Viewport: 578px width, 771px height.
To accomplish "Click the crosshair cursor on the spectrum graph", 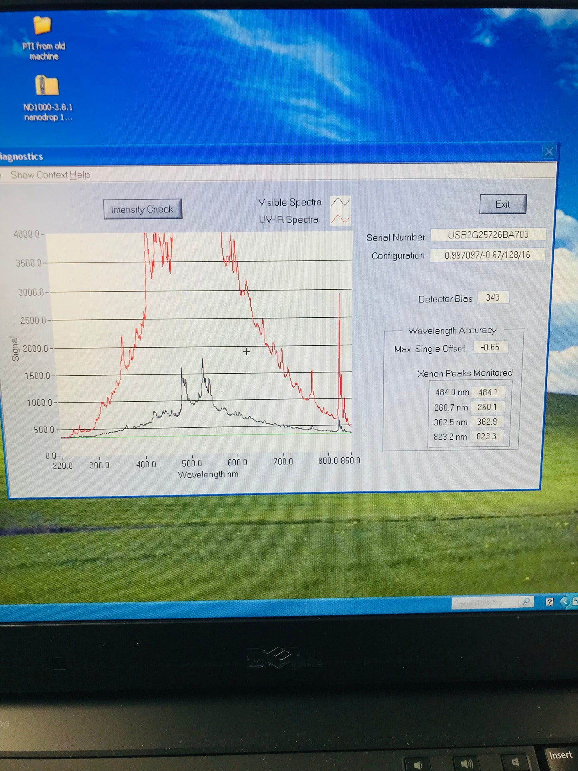I will pos(246,352).
